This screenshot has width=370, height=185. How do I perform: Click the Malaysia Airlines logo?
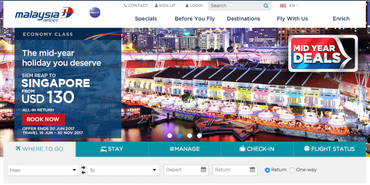tap(44, 14)
